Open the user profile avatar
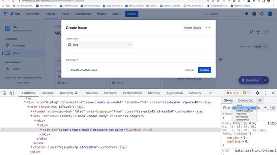This screenshot has width=277, height=155. tap(270, 14)
